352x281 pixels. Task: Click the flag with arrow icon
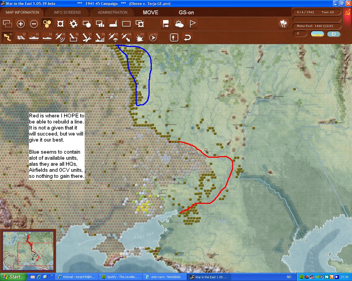[166, 24]
